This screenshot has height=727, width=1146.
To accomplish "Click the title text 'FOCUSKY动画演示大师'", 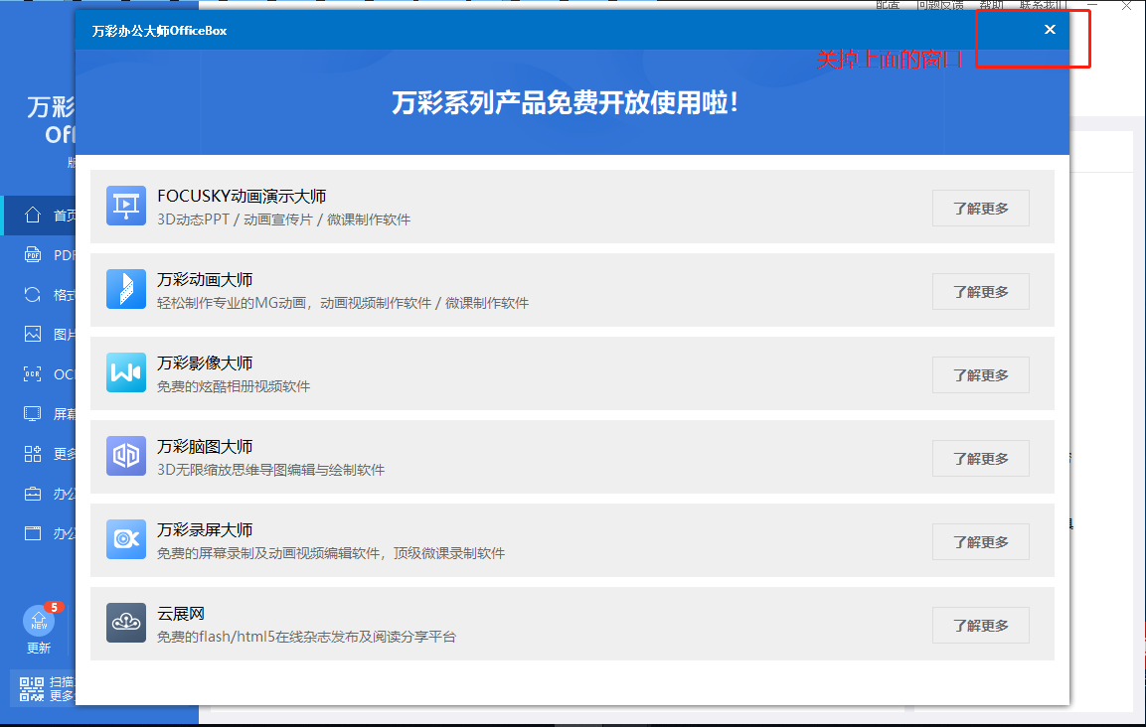I will tap(242, 197).
